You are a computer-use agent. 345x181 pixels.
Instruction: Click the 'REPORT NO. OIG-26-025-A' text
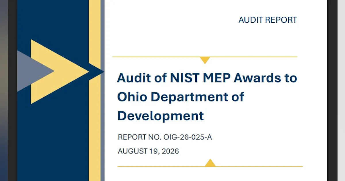tap(165, 137)
